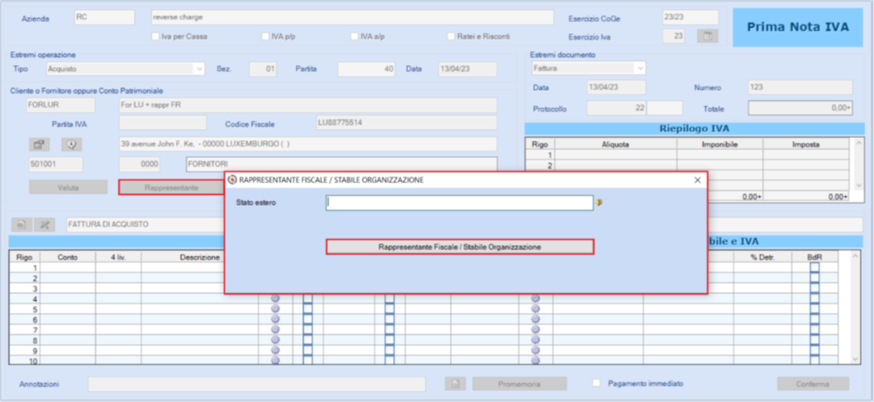
Task: Close the Rappresentante Fiscale dialog
Action: point(697,180)
